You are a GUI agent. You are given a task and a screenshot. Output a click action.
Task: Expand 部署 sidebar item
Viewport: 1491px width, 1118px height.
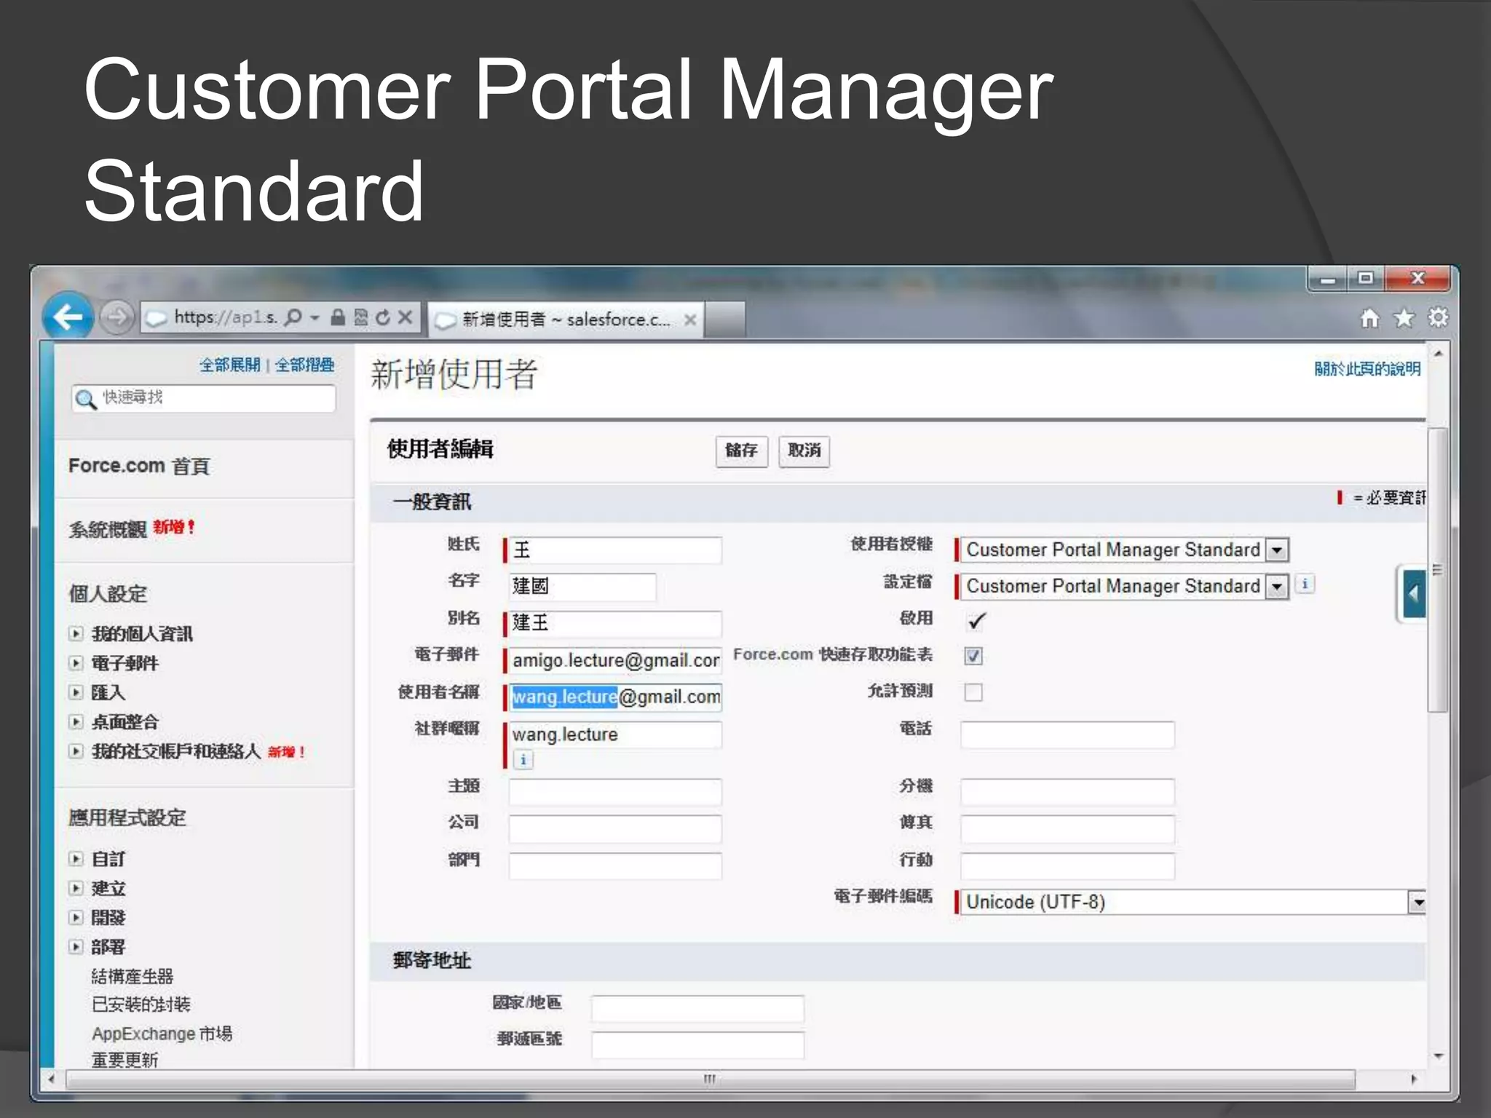(x=76, y=947)
